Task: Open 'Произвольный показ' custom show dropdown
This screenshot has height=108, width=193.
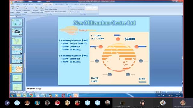Action: tap(26, 10)
